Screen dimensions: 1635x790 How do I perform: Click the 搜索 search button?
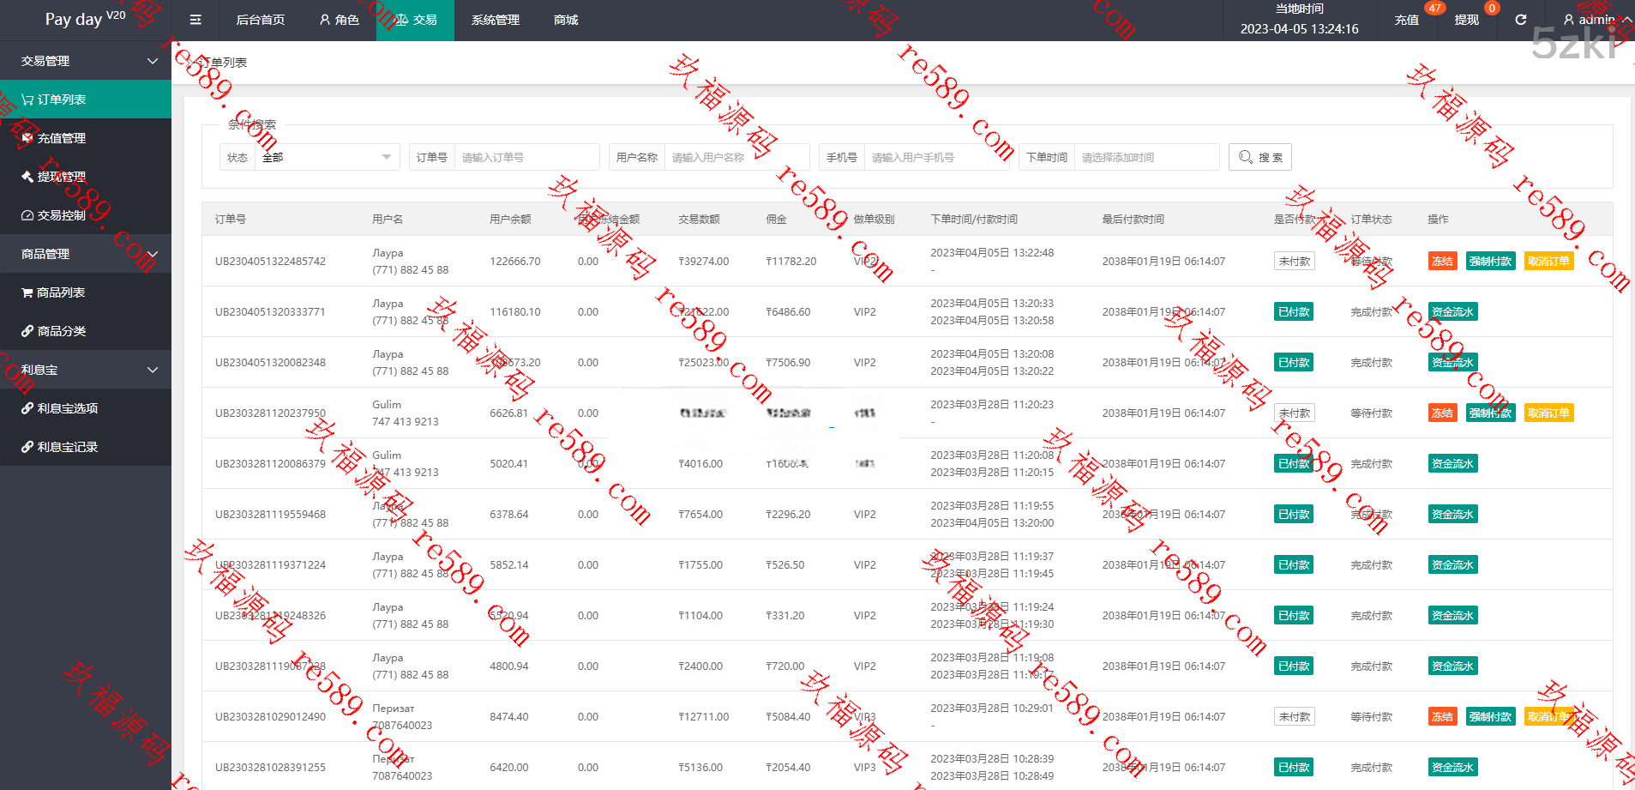(x=1260, y=157)
